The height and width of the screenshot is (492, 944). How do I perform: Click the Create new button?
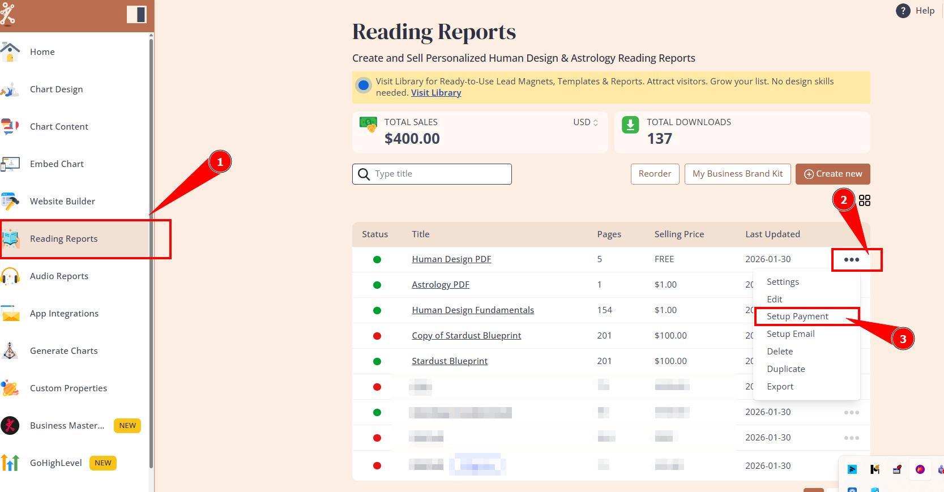pyautogui.click(x=832, y=174)
